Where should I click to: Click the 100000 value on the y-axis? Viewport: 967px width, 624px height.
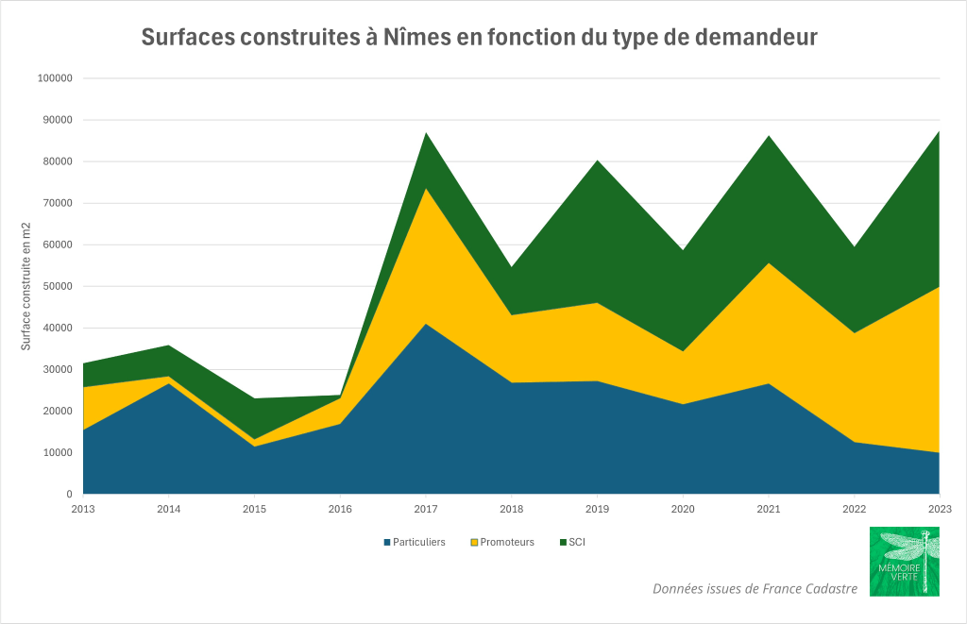pos(54,78)
